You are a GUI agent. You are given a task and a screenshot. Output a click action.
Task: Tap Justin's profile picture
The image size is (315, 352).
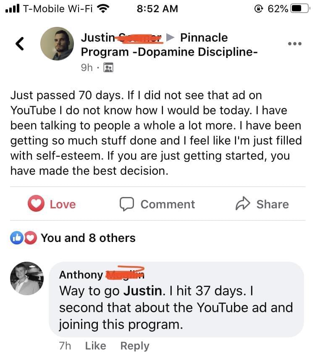pos(56,44)
